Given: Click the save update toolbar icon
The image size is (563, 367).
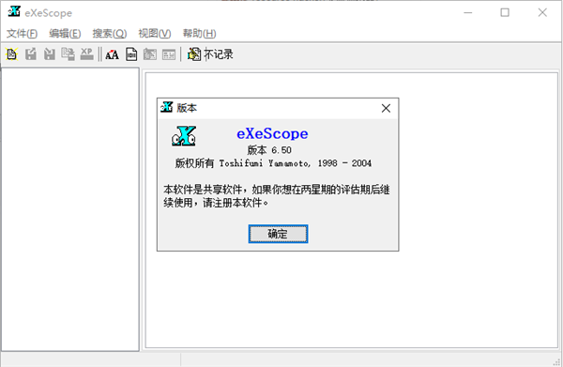Looking at the screenshot, I should [68, 54].
